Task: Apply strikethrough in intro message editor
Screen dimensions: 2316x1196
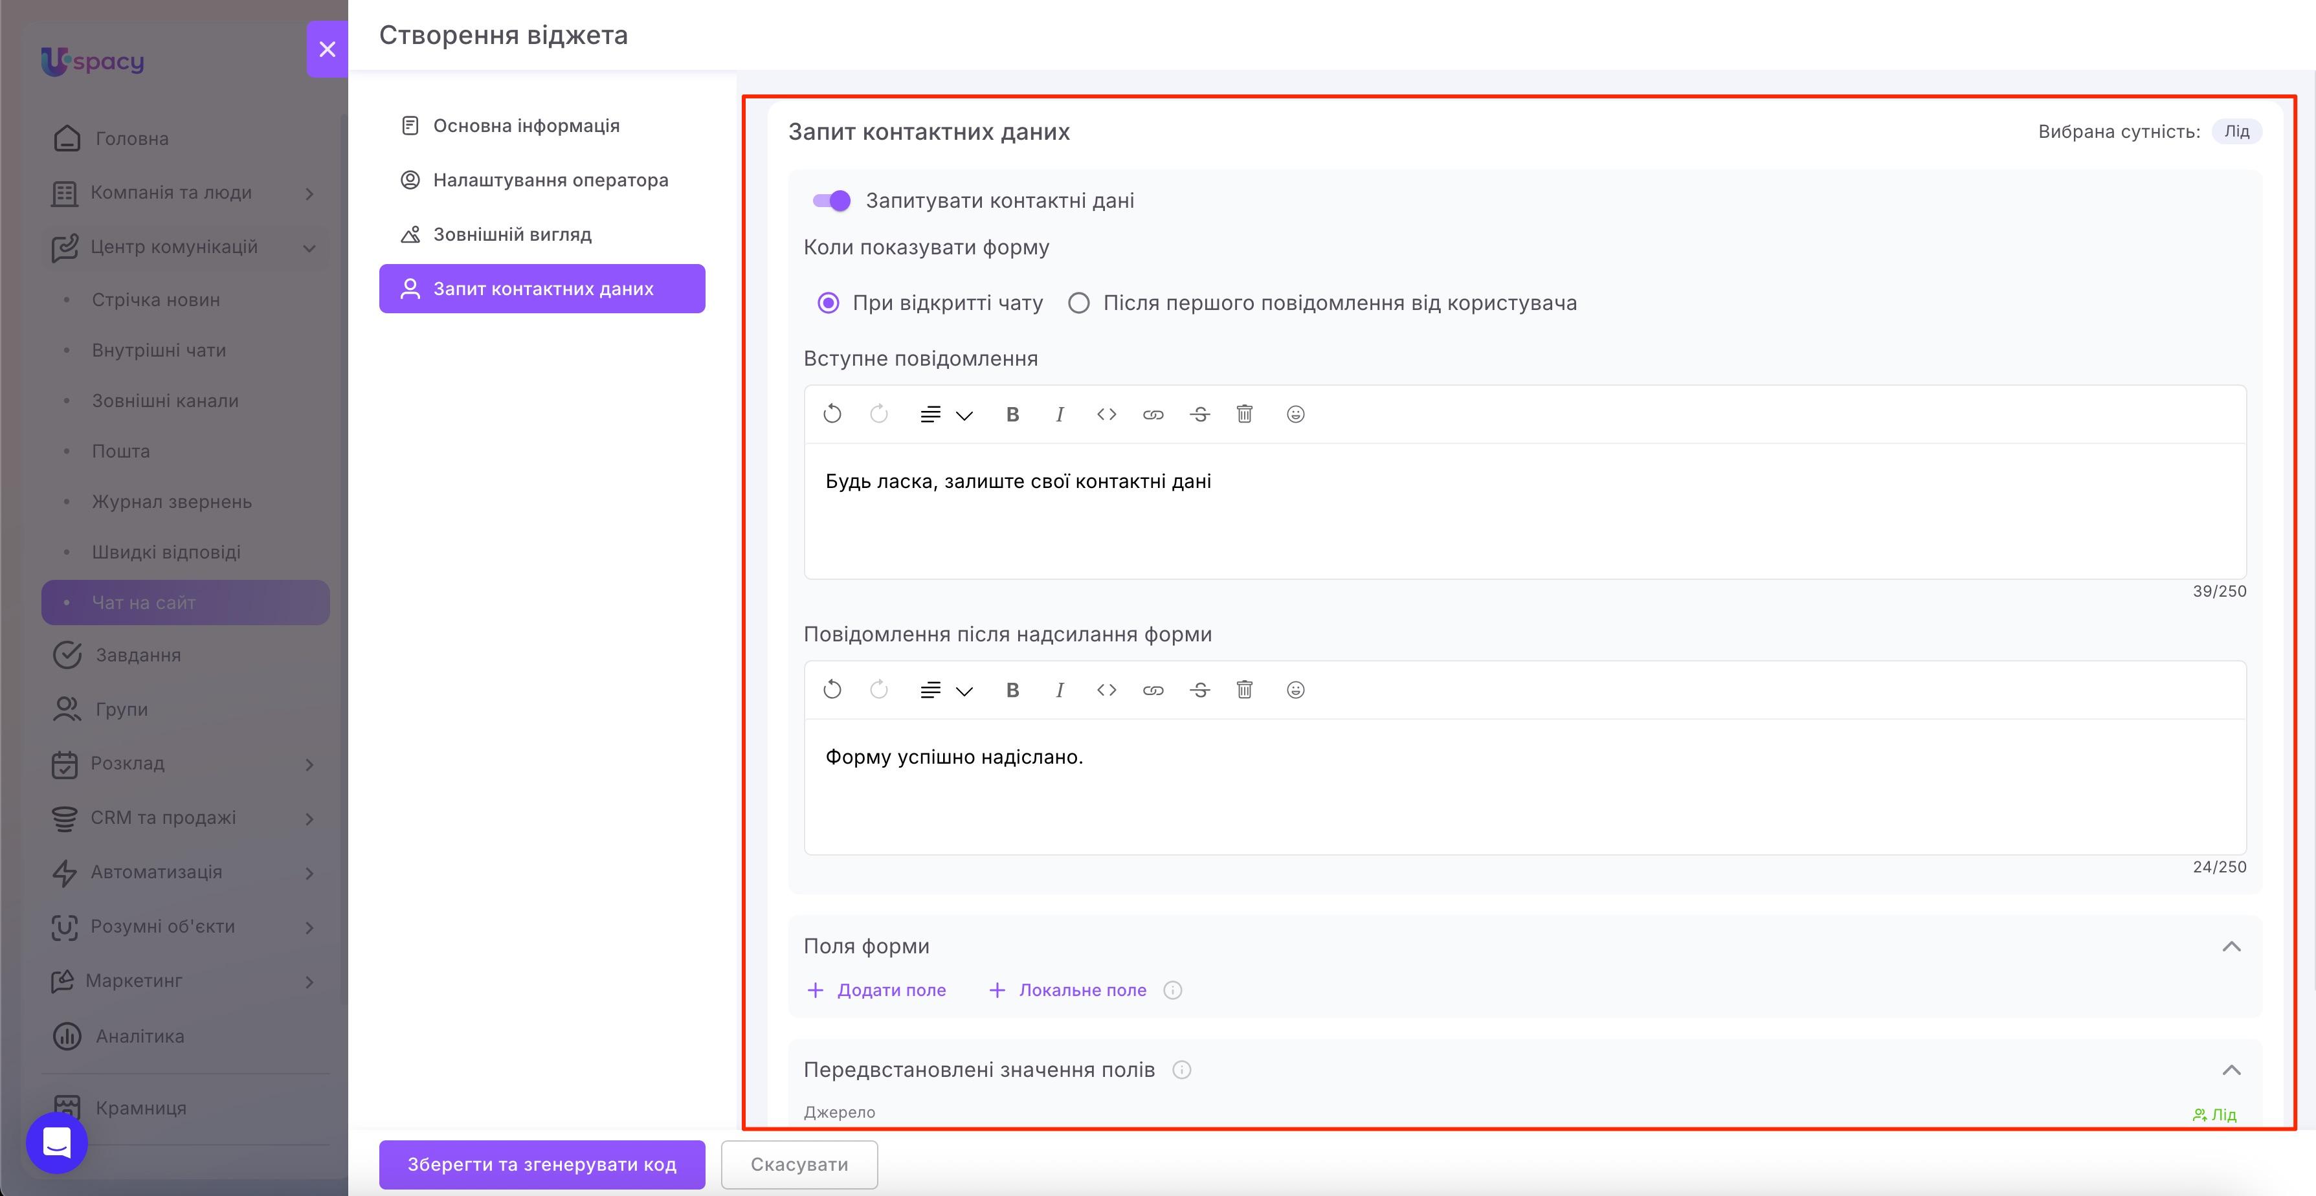Action: (x=1200, y=415)
